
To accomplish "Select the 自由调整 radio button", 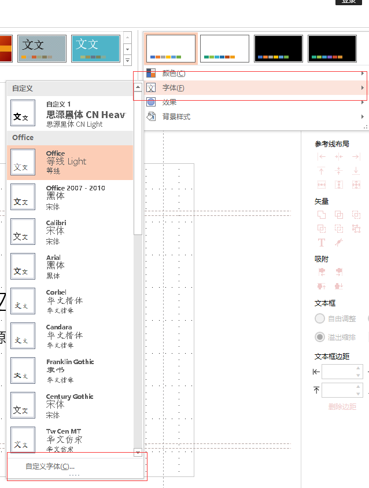I will tap(320, 319).
